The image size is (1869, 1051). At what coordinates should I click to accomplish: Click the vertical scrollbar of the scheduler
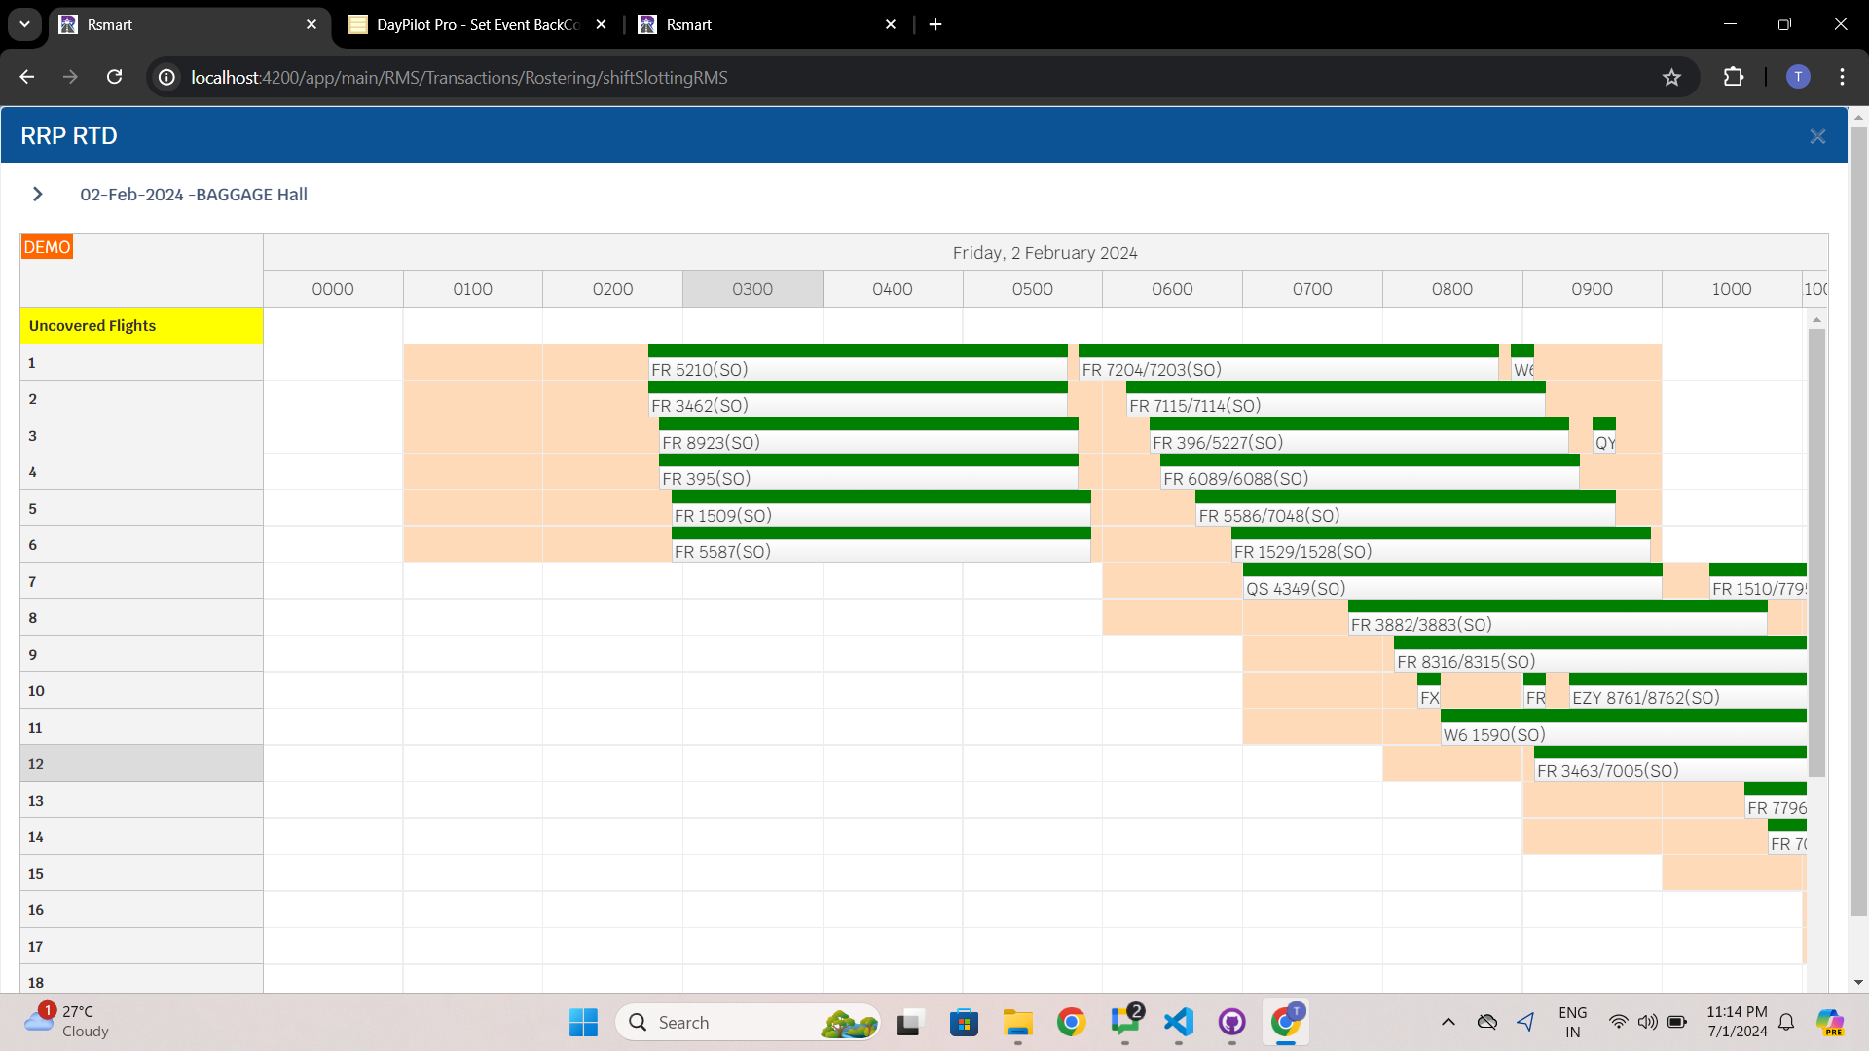point(1816,552)
